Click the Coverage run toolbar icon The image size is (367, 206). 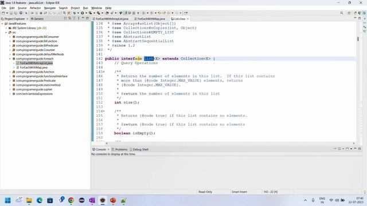90,13
